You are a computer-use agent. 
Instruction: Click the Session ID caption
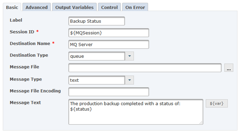tap(22, 32)
